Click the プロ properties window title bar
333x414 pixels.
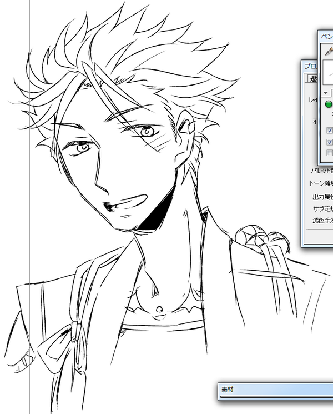pos(310,66)
